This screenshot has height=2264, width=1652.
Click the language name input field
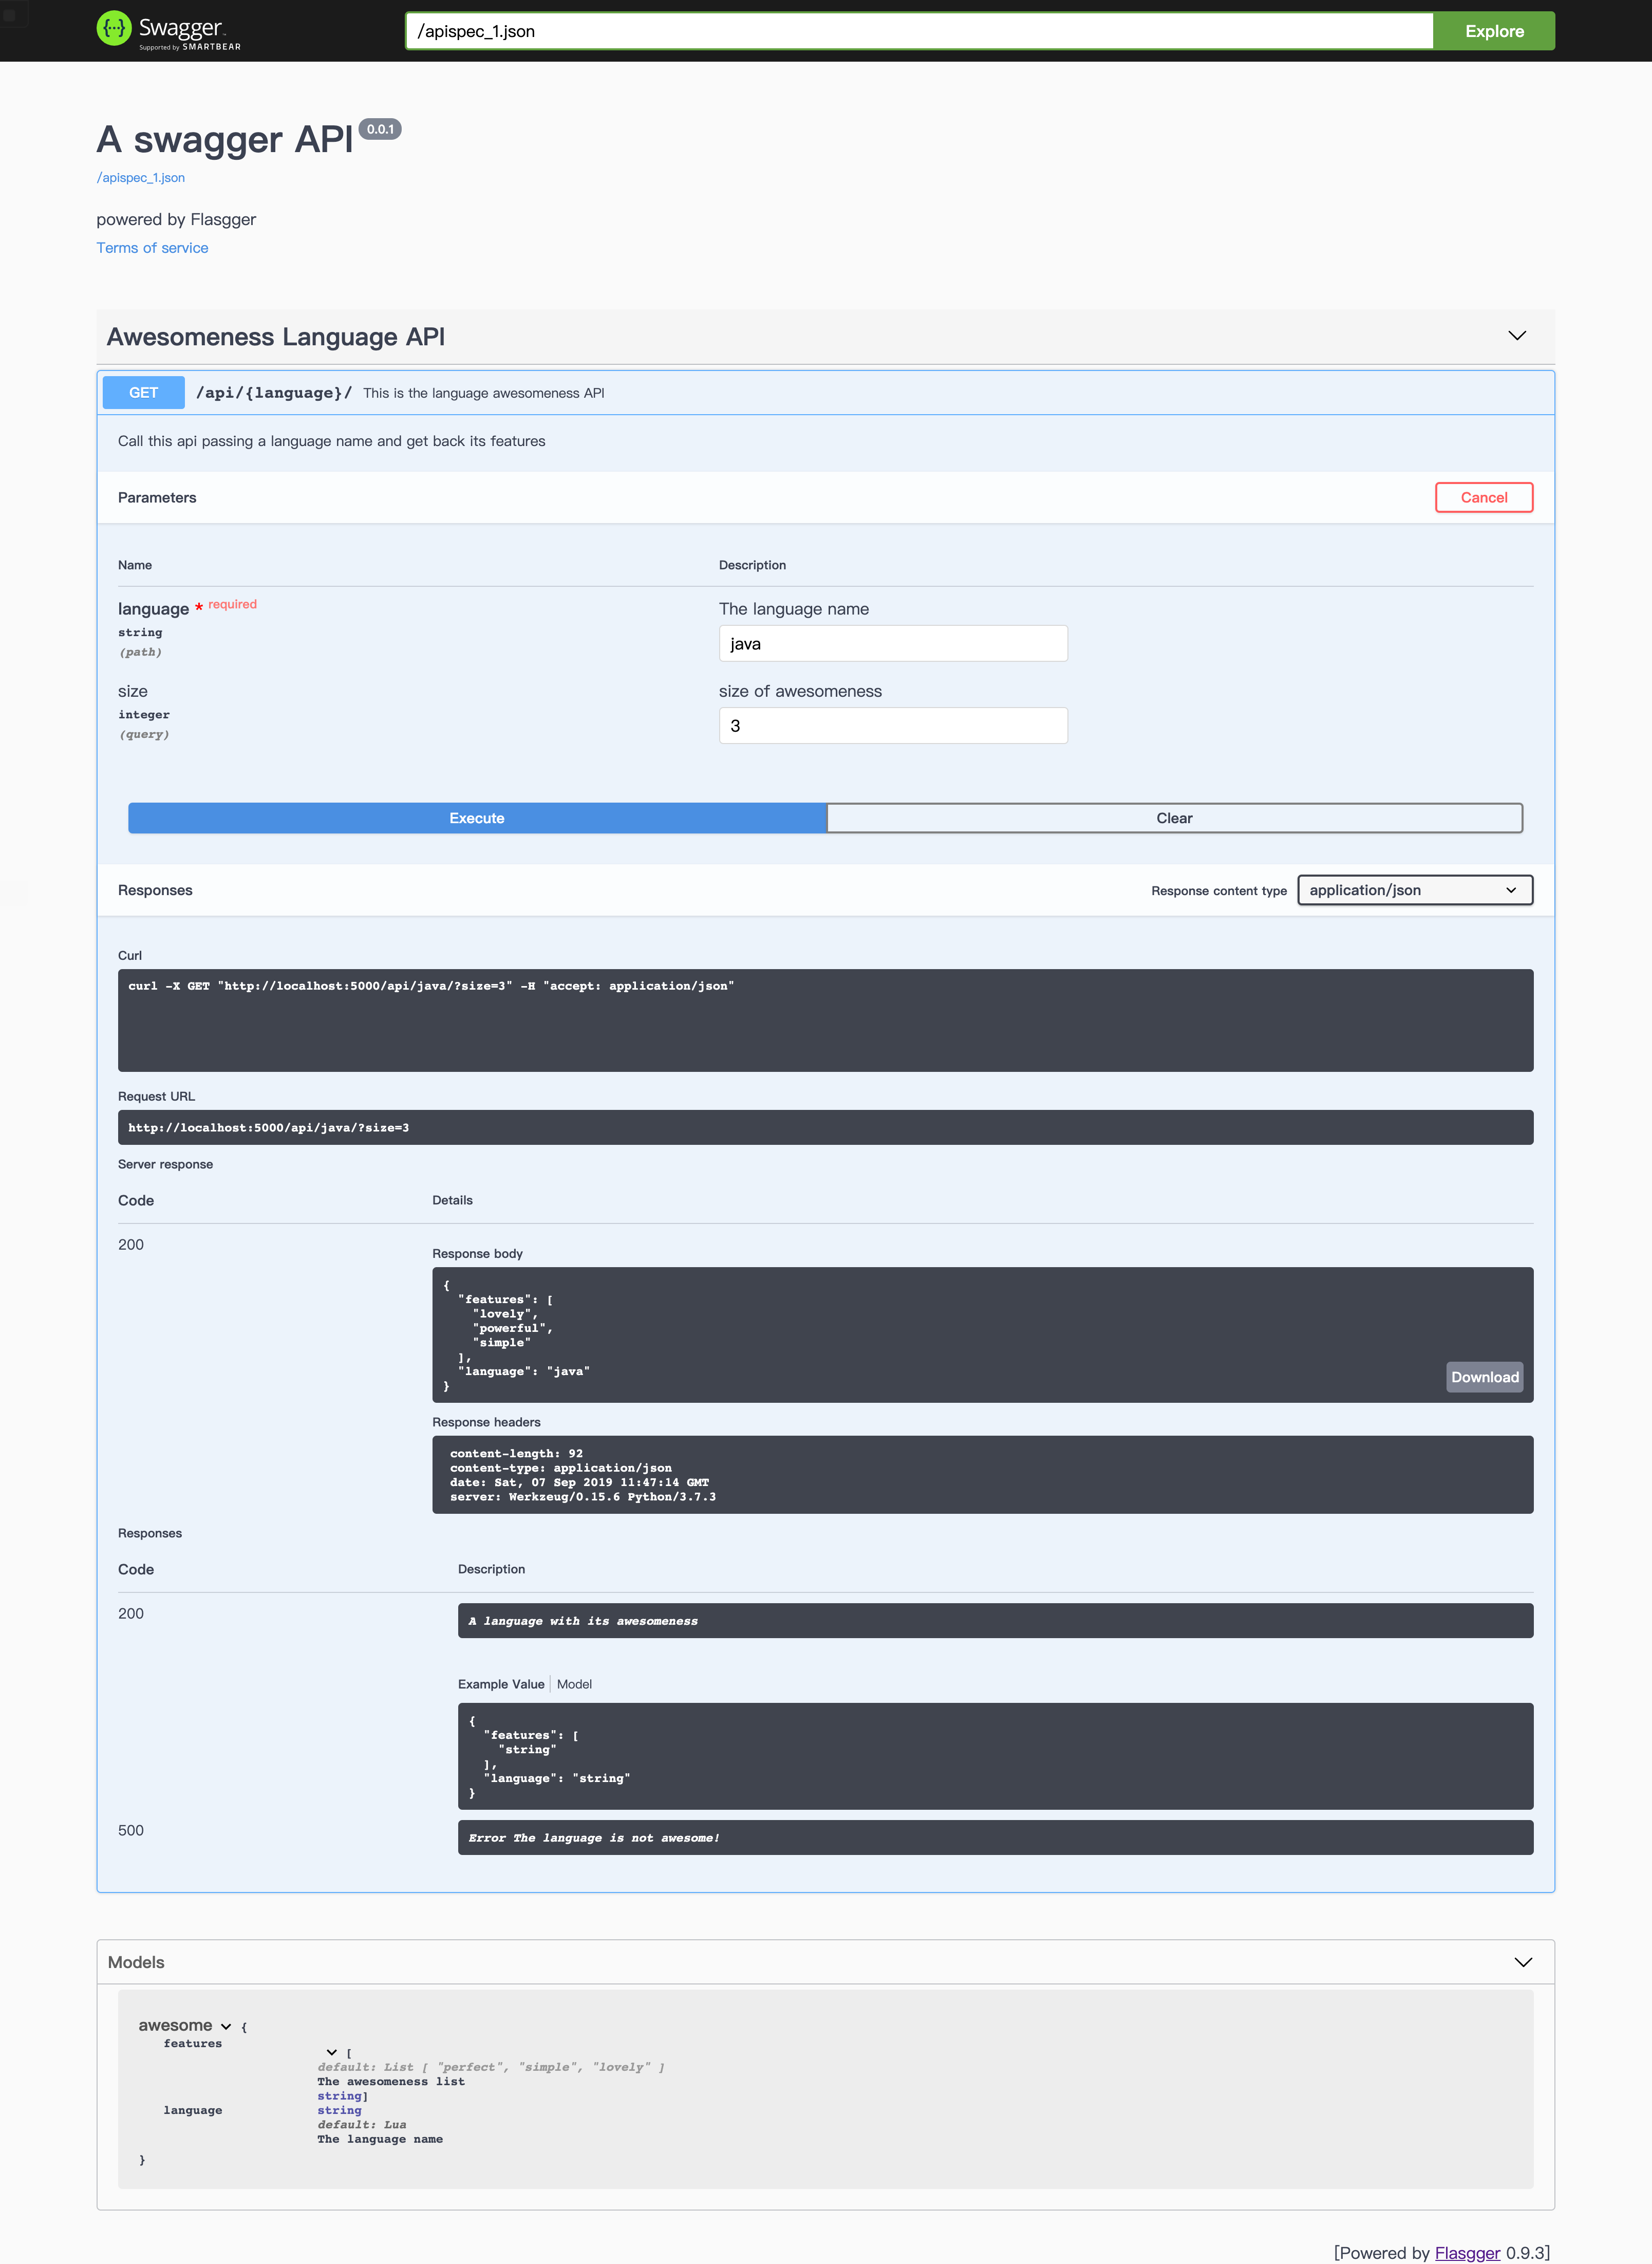pos(892,644)
